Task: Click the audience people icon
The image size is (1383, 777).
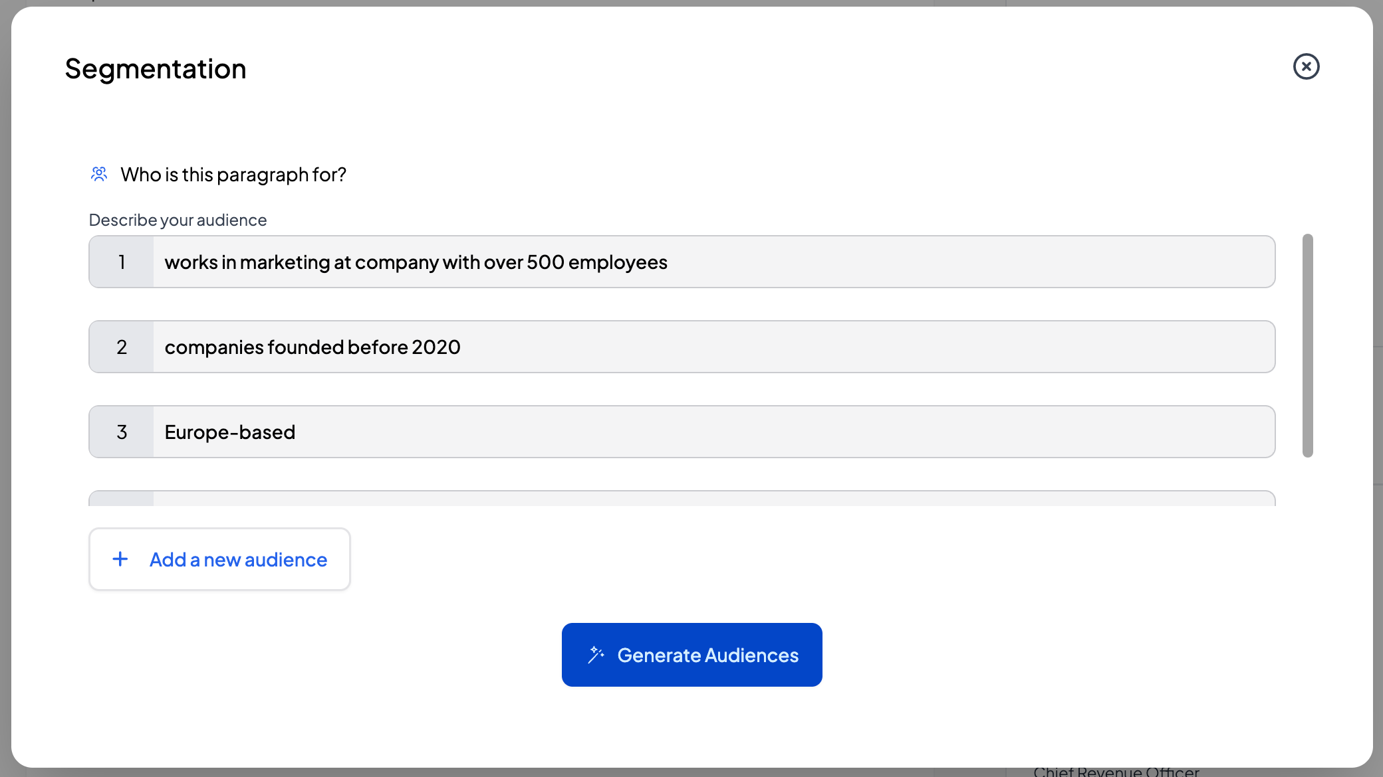Action: click(99, 174)
